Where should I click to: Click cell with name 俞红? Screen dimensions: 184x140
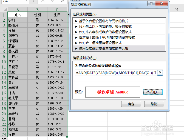coord(18,82)
